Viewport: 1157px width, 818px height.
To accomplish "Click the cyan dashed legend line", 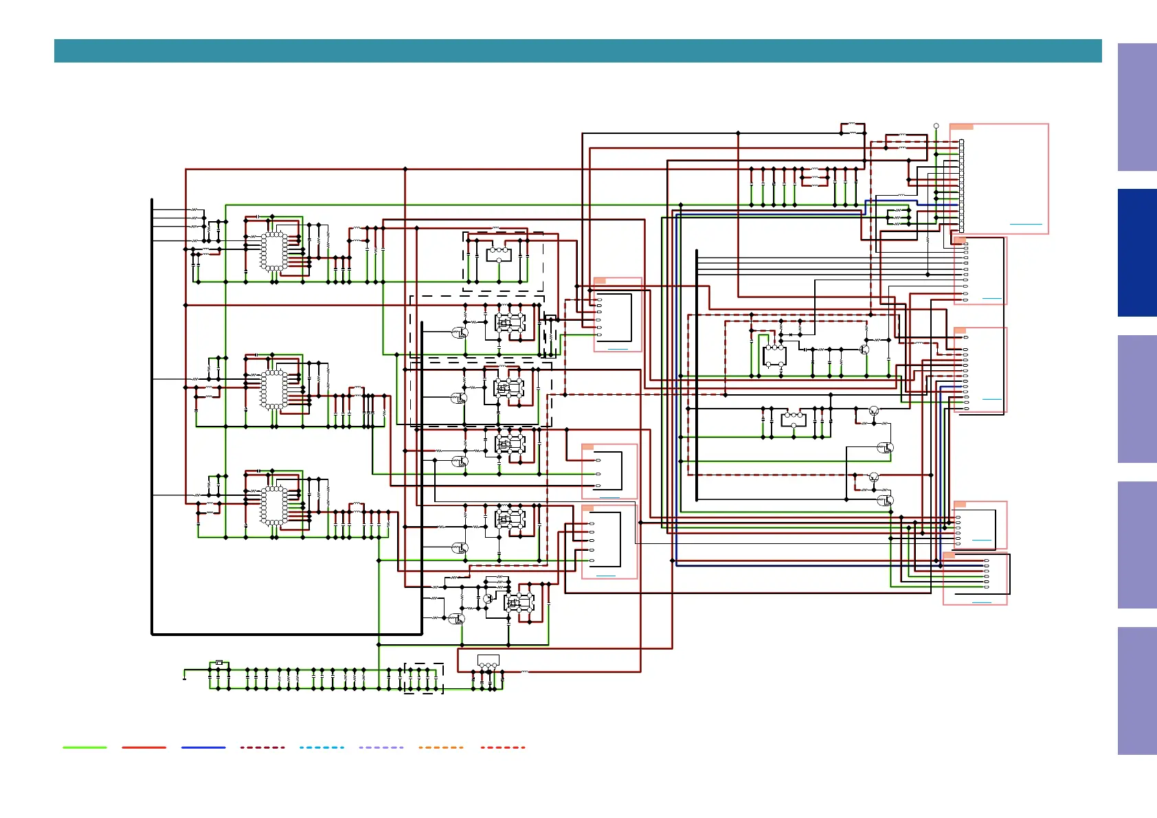I will coord(322,747).
